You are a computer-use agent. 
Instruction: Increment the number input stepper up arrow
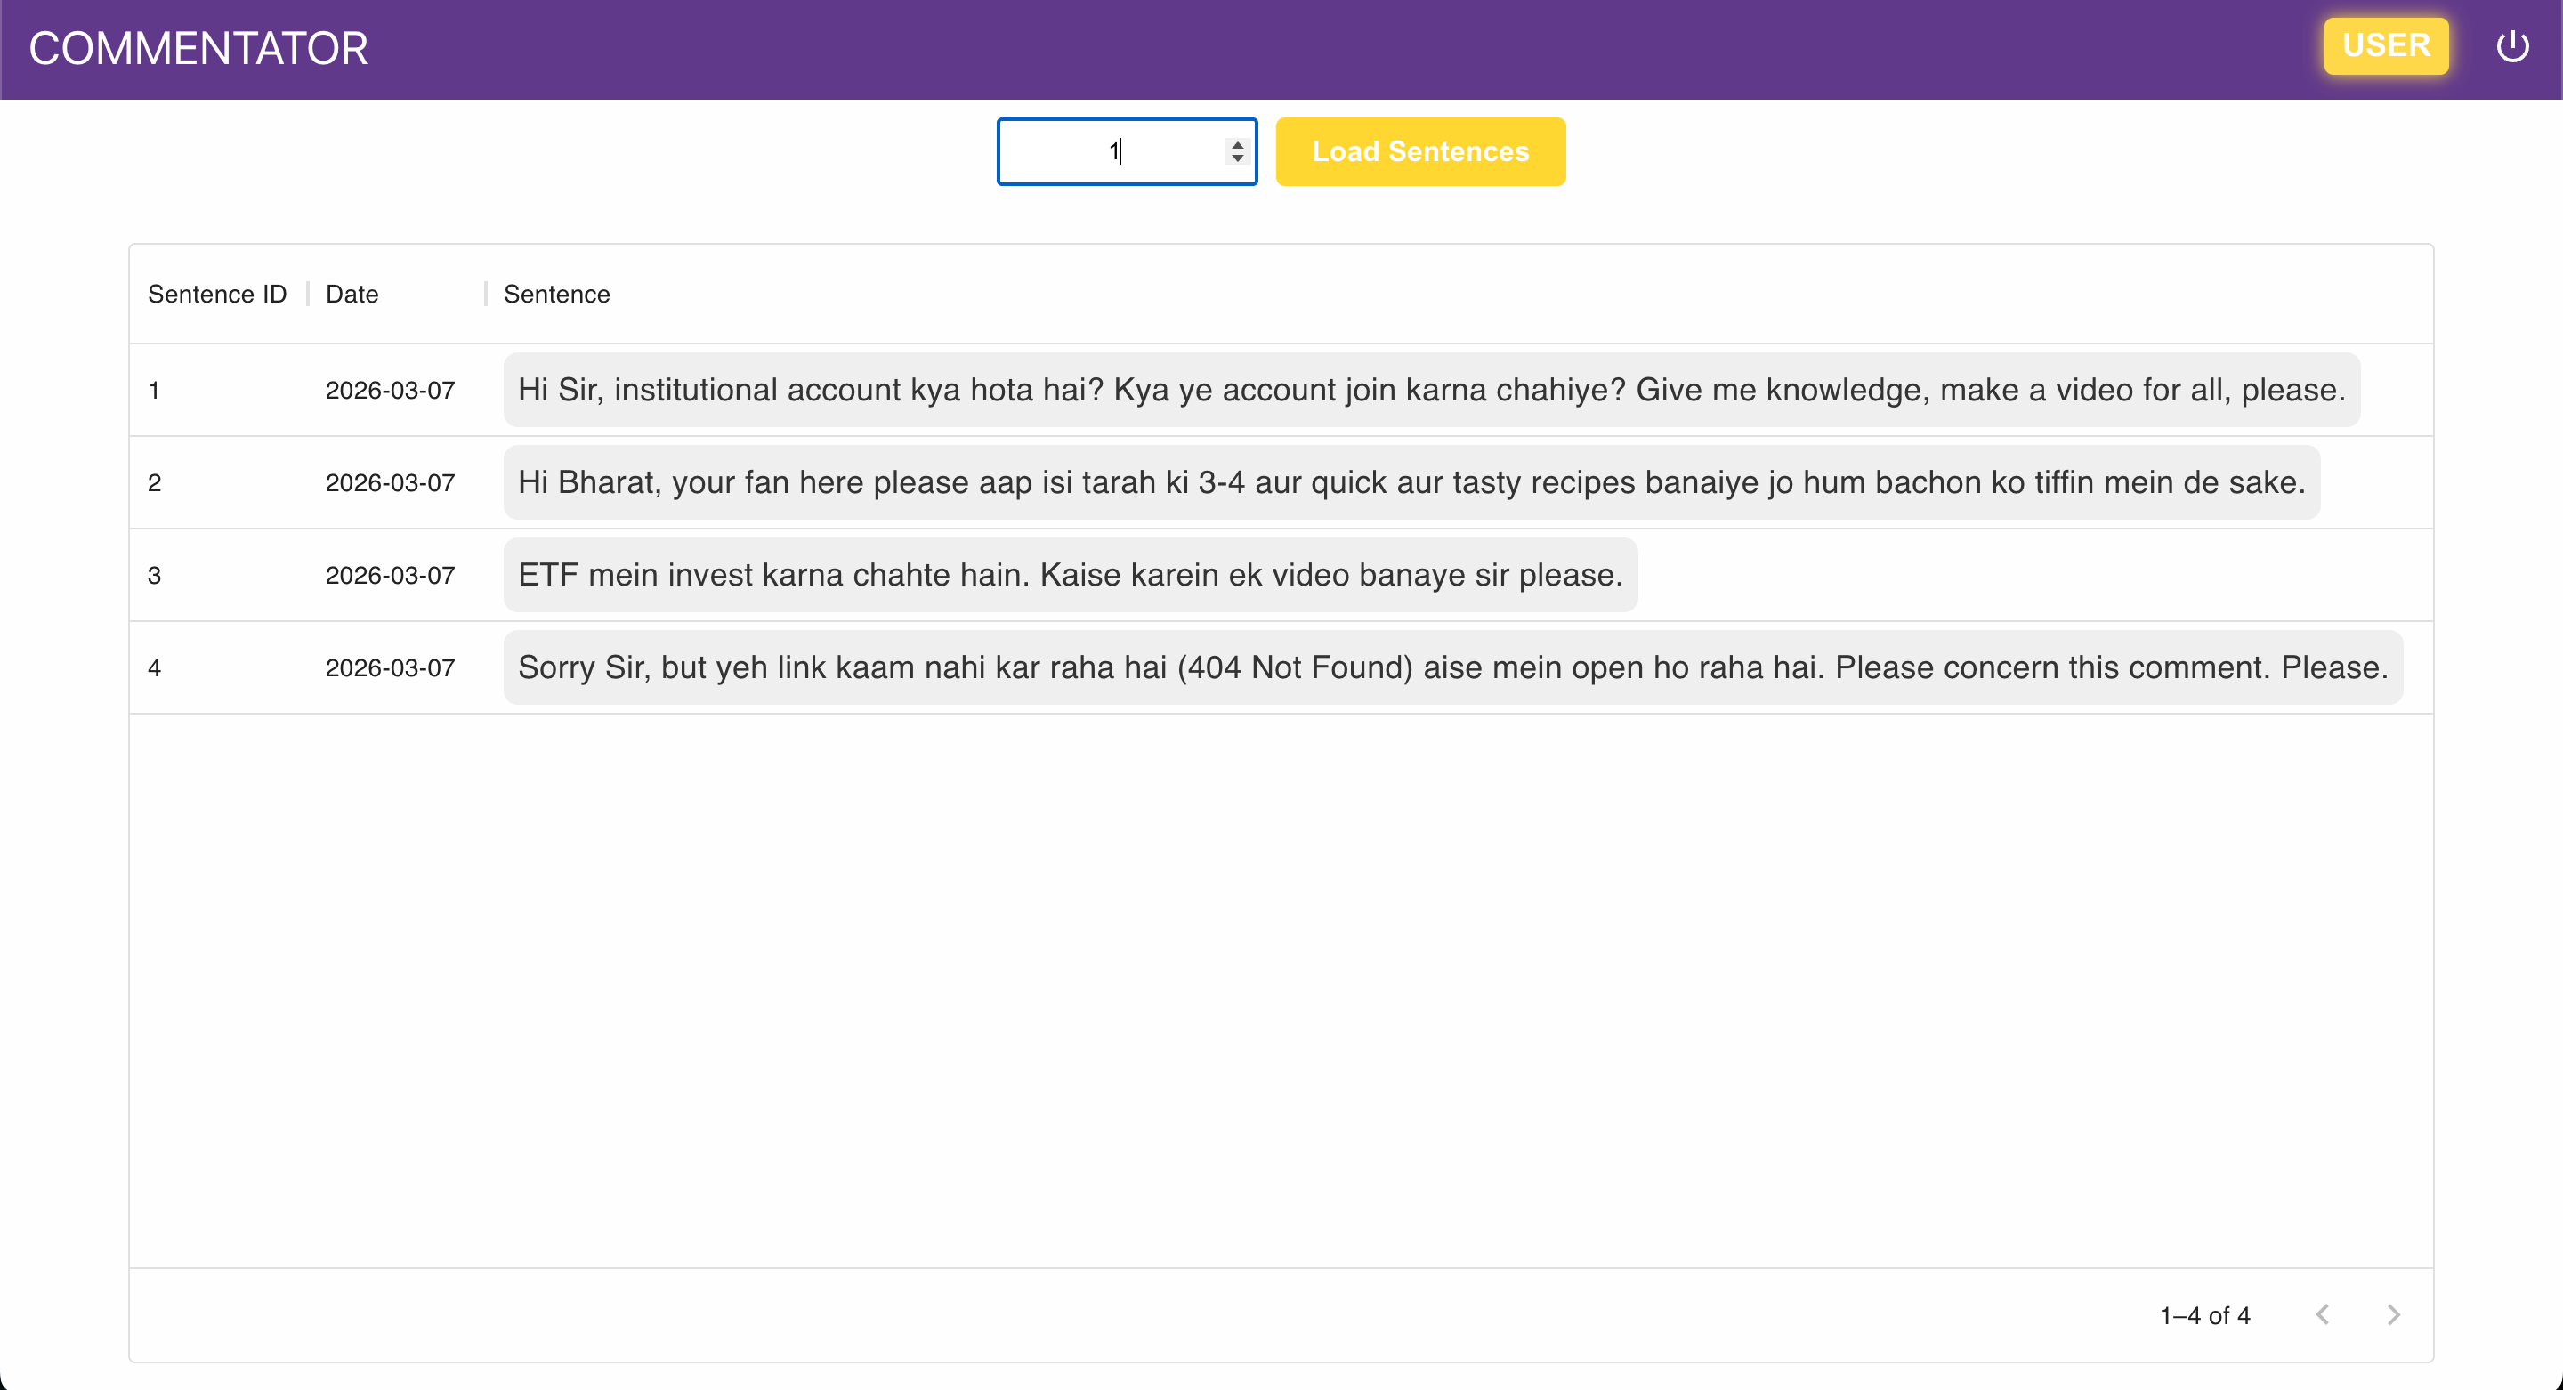(x=1237, y=144)
